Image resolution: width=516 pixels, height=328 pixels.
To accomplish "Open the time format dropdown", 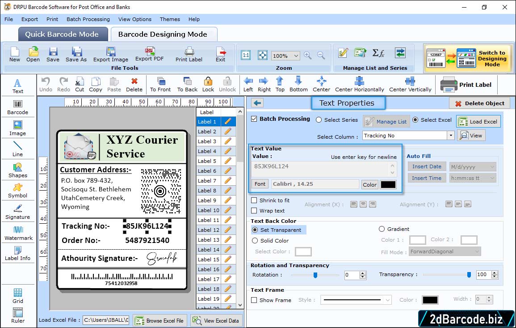I will click(x=492, y=178).
